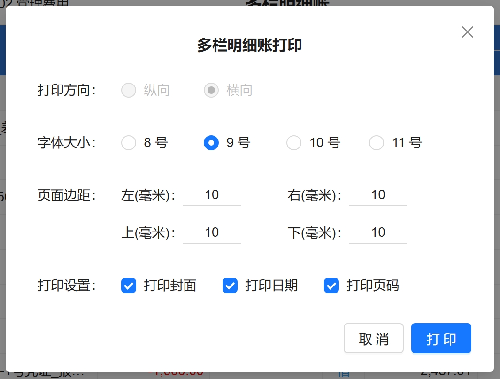The image size is (500, 379).
Task: Click the 右(毫米) margin input field
Action: (378, 195)
